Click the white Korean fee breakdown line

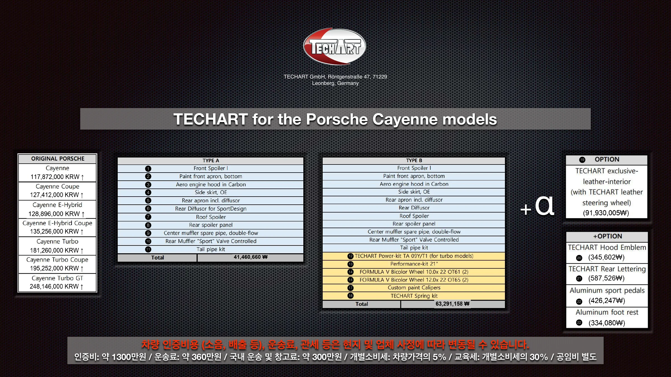(x=335, y=357)
